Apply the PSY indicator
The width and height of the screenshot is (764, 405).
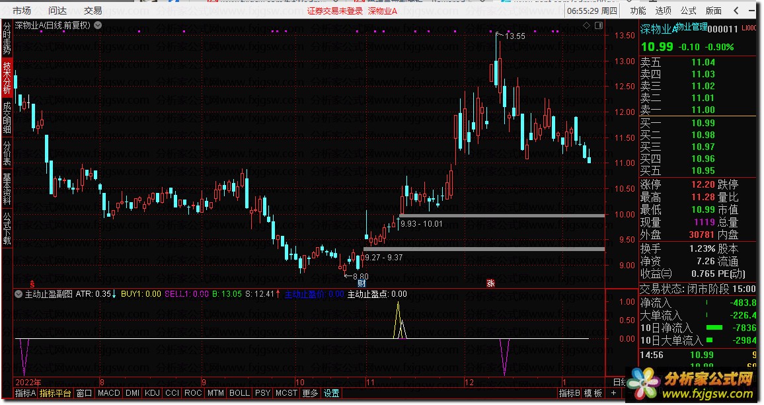click(262, 393)
